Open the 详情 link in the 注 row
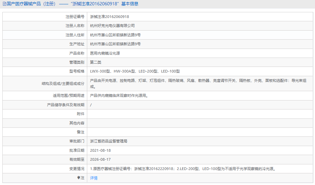The height and width of the screenshot is (185, 315). tap(94, 178)
